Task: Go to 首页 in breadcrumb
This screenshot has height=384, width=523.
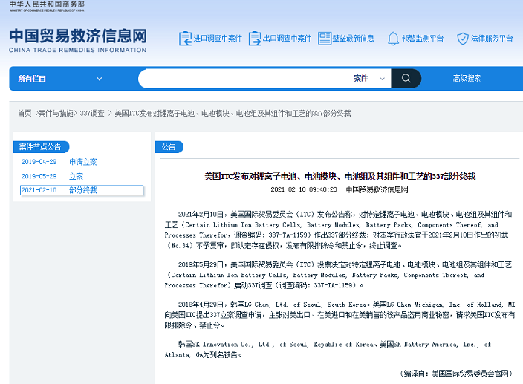Action: [x=25, y=114]
